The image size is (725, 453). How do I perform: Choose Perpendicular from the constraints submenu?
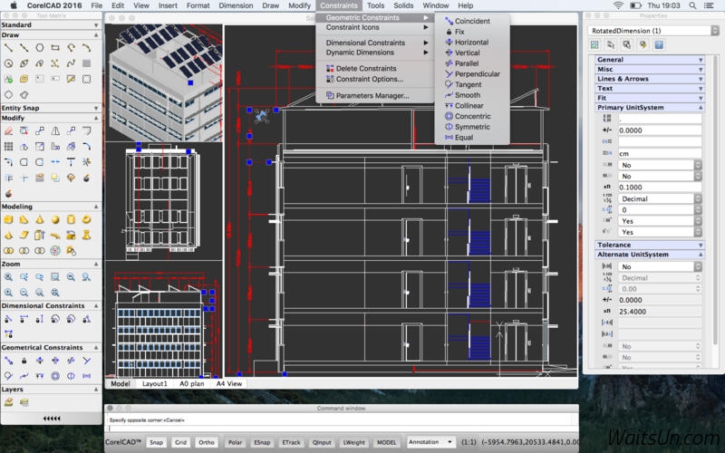pos(472,74)
